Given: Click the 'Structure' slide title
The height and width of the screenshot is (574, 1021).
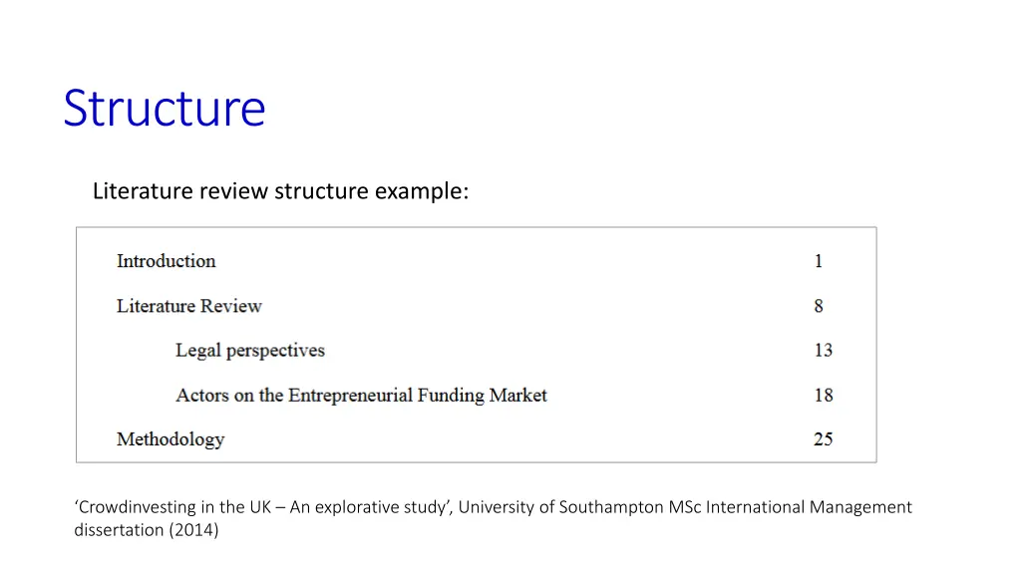Looking at the screenshot, I should (x=165, y=108).
